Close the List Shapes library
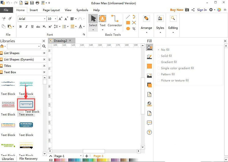The image size is (228, 162). [x=44, y=53]
